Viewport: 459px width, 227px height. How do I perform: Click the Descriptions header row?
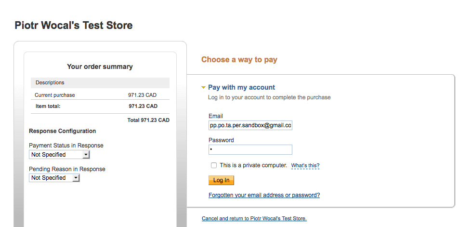click(x=100, y=82)
